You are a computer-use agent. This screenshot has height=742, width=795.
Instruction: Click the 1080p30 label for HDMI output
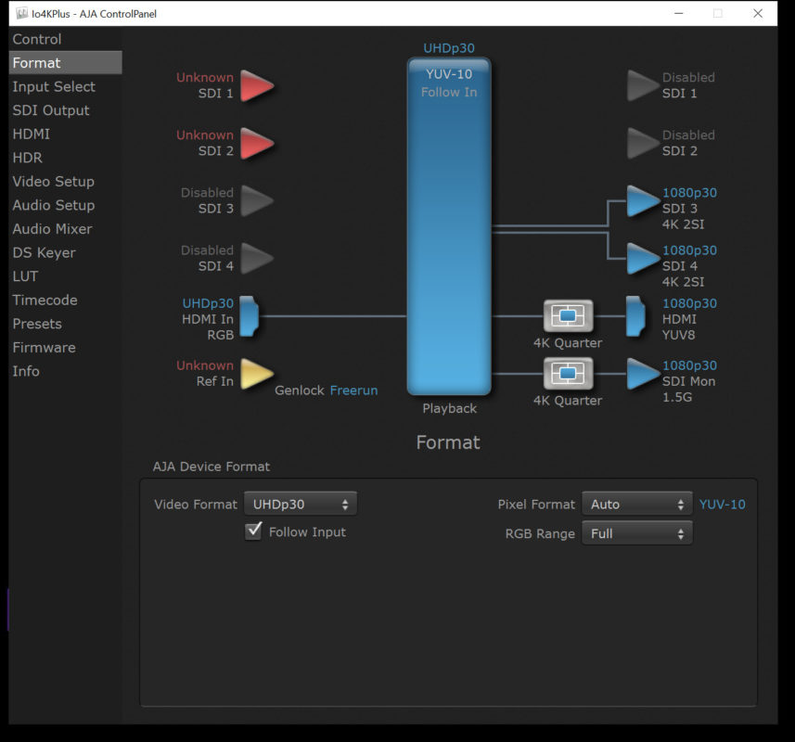[x=689, y=303]
